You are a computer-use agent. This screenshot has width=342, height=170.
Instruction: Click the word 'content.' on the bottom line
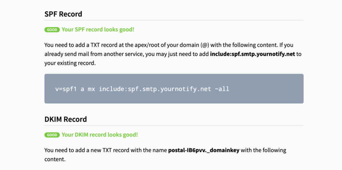(x=55, y=159)
